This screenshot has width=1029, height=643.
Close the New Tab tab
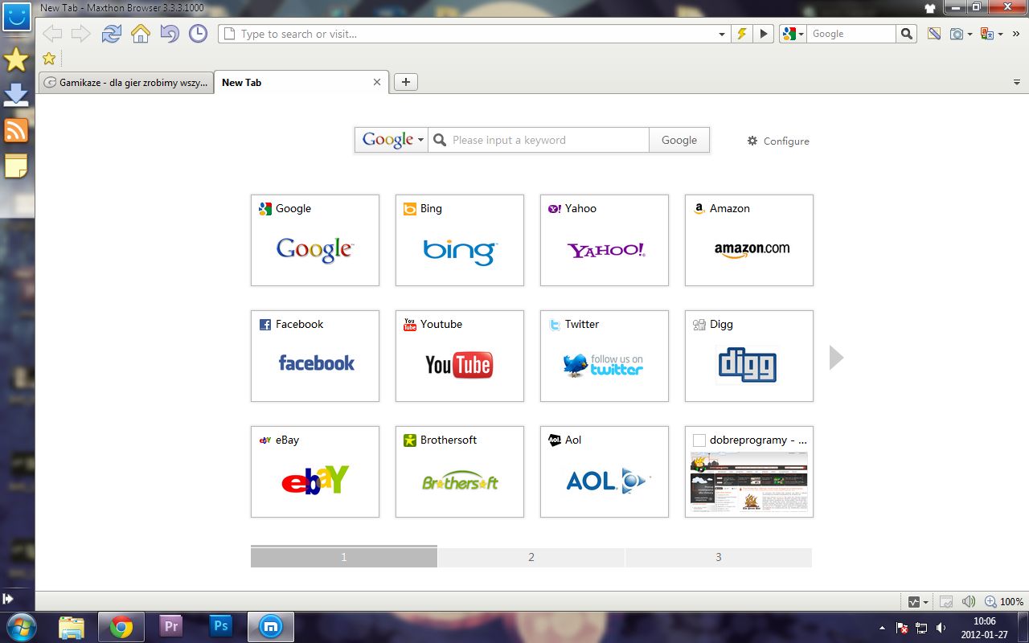point(377,82)
